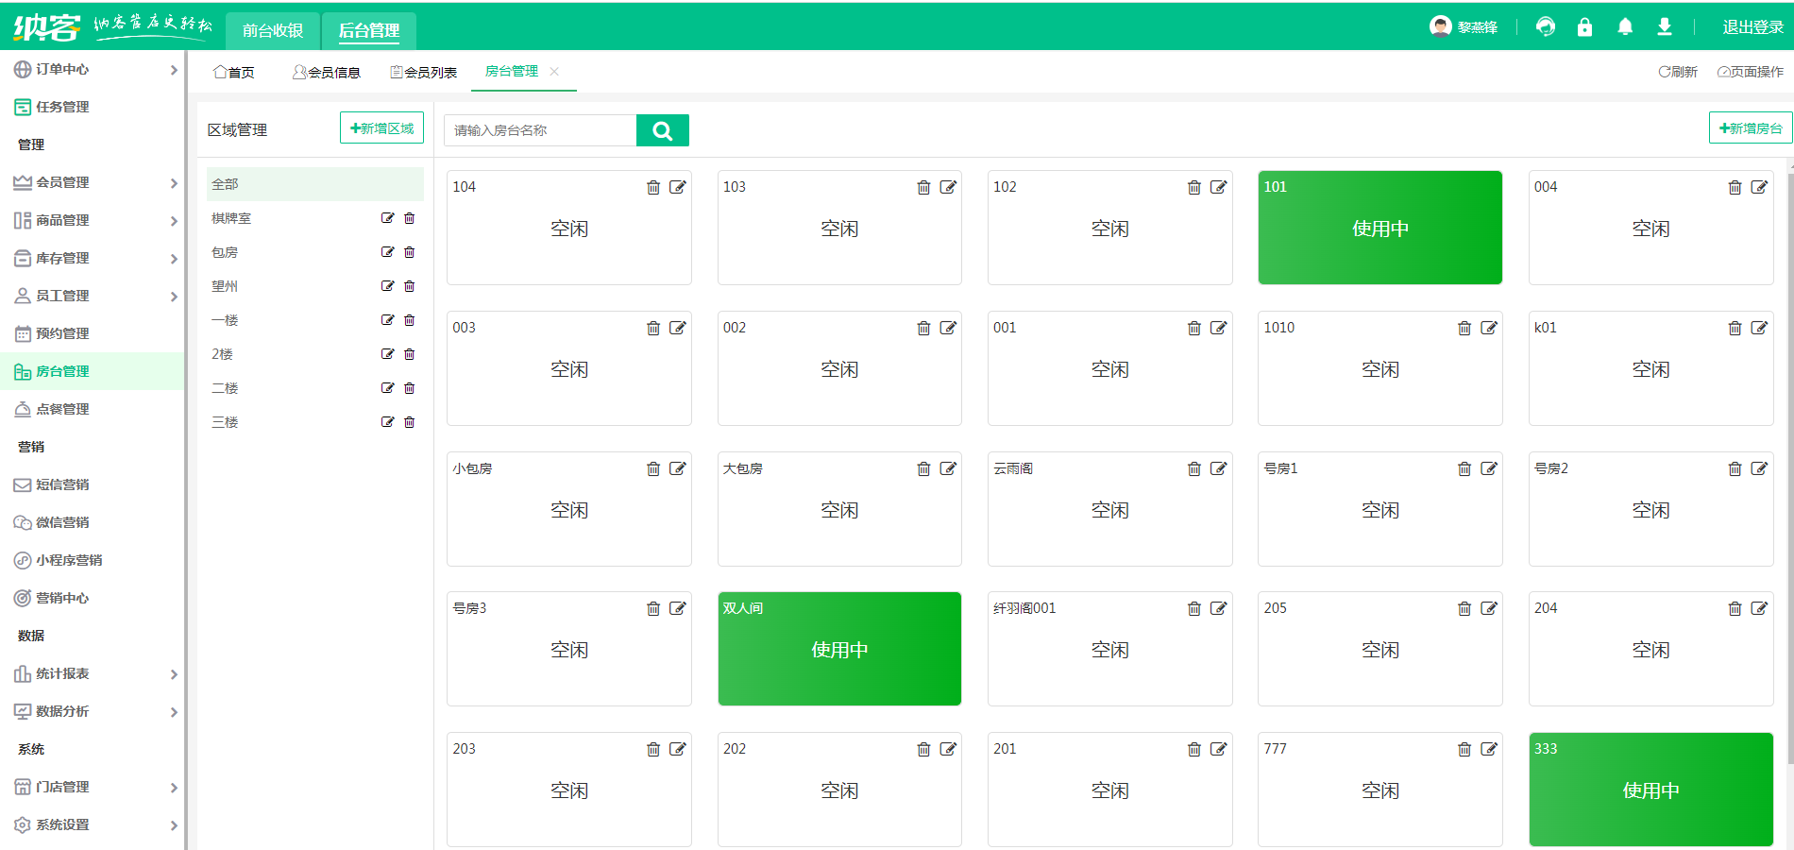Image resolution: width=1794 pixels, height=850 pixels.
Task: Focus the room name search field
Action: pyautogui.click(x=540, y=130)
